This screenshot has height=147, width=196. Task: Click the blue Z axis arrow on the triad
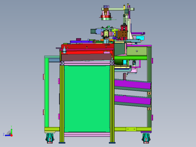(x=8, y=135)
